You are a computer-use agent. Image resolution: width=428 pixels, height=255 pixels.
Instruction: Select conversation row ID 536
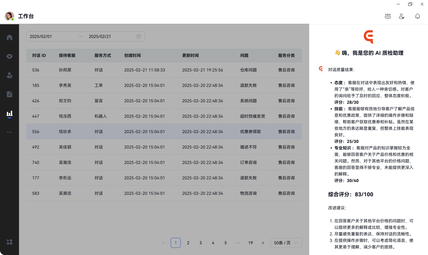pyautogui.click(x=164, y=70)
